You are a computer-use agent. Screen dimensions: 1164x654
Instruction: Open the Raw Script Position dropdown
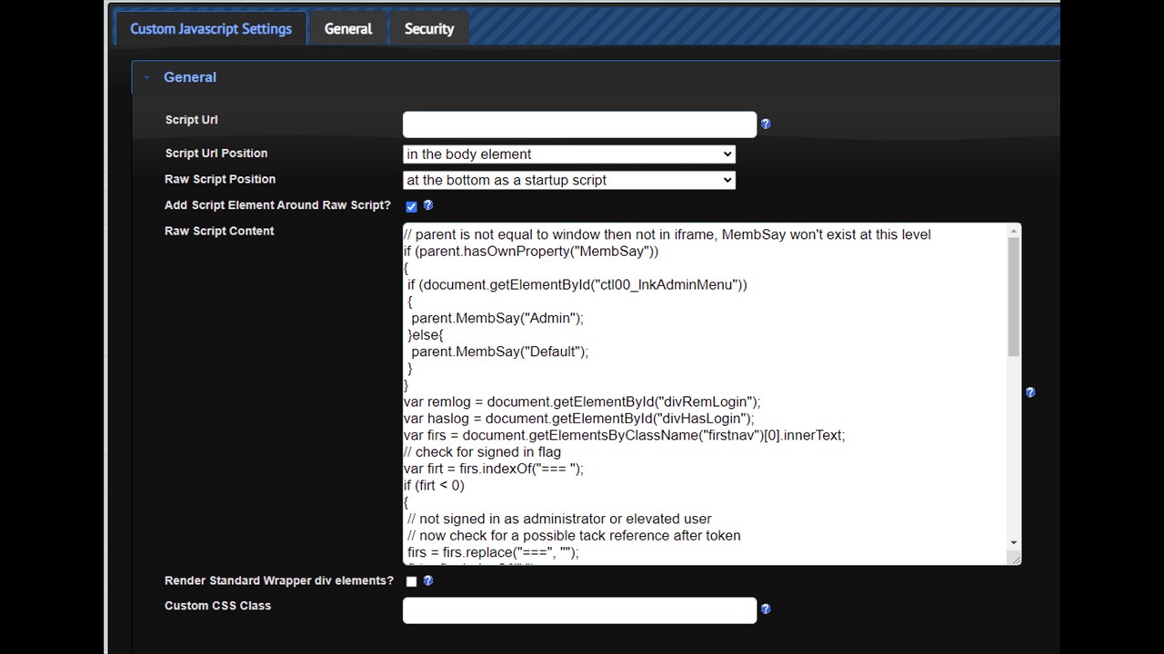[x=568, y=180]
